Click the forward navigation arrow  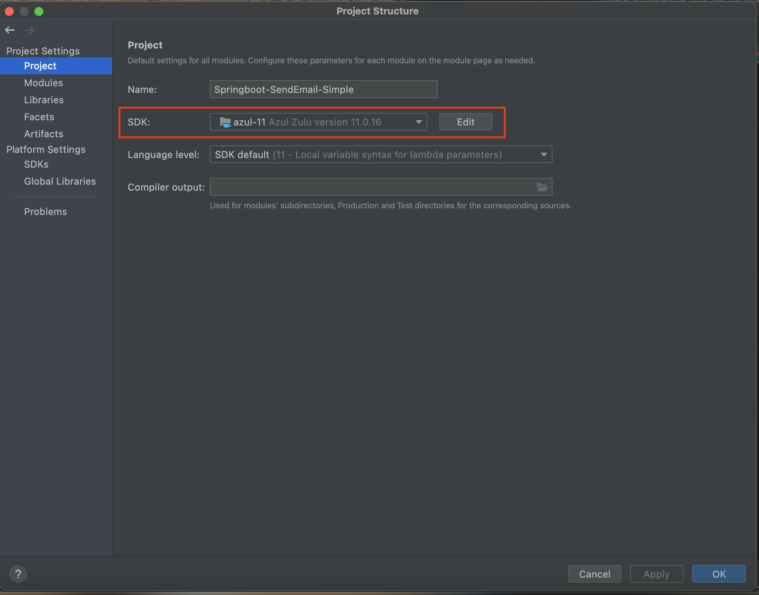click(x=29, y=30)
